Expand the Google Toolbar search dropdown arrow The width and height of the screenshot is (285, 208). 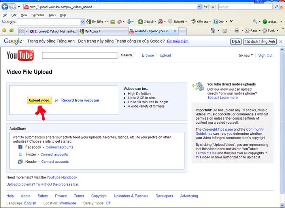[x=83, y=22]
